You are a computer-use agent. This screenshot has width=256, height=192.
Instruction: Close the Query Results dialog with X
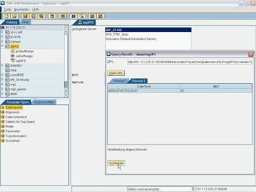(x=251, y=54)
